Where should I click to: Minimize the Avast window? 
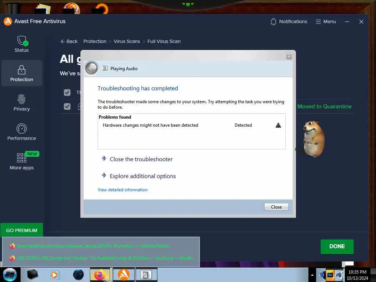pos(347,22)
